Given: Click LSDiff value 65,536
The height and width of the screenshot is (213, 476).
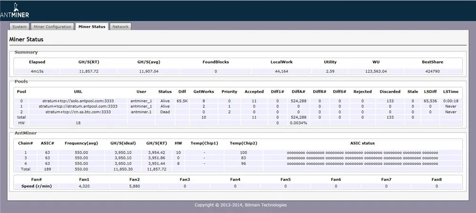Looking at the screenshot, I should click(430, 101).
